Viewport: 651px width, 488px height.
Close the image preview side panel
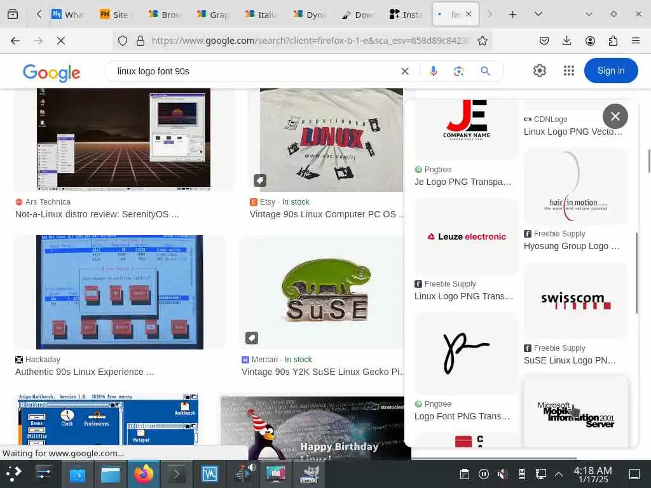615,116
